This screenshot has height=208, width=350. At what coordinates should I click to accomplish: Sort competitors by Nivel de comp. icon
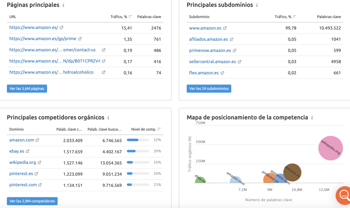159,130
